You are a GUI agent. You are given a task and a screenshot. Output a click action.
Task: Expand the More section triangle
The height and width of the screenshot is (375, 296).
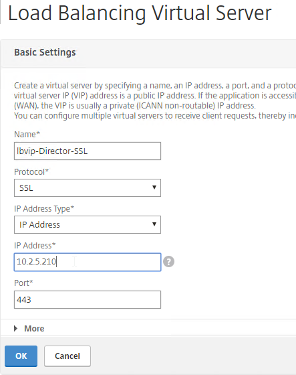16,328
